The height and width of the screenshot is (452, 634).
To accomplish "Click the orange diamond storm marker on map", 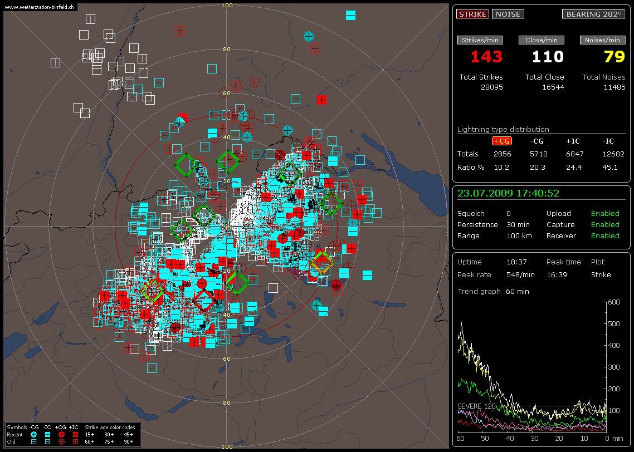I will click(x=321, y=262).
